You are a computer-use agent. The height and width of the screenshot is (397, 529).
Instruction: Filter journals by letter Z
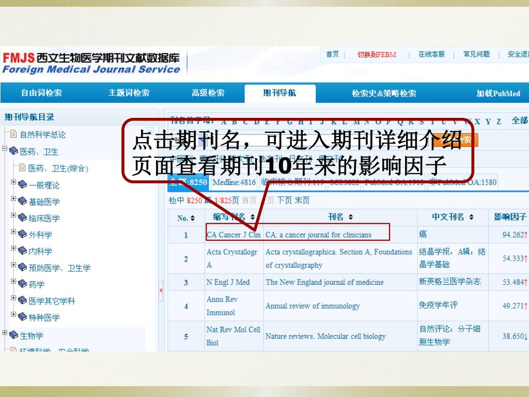pos(499,121)
